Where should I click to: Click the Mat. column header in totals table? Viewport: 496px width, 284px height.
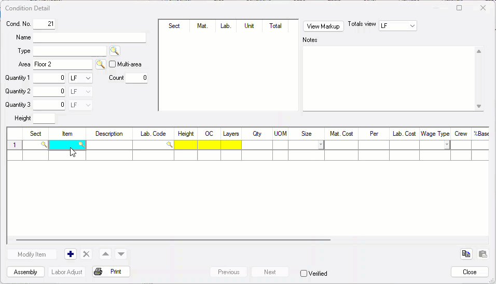pyautogui.click(x=202, y=26)
